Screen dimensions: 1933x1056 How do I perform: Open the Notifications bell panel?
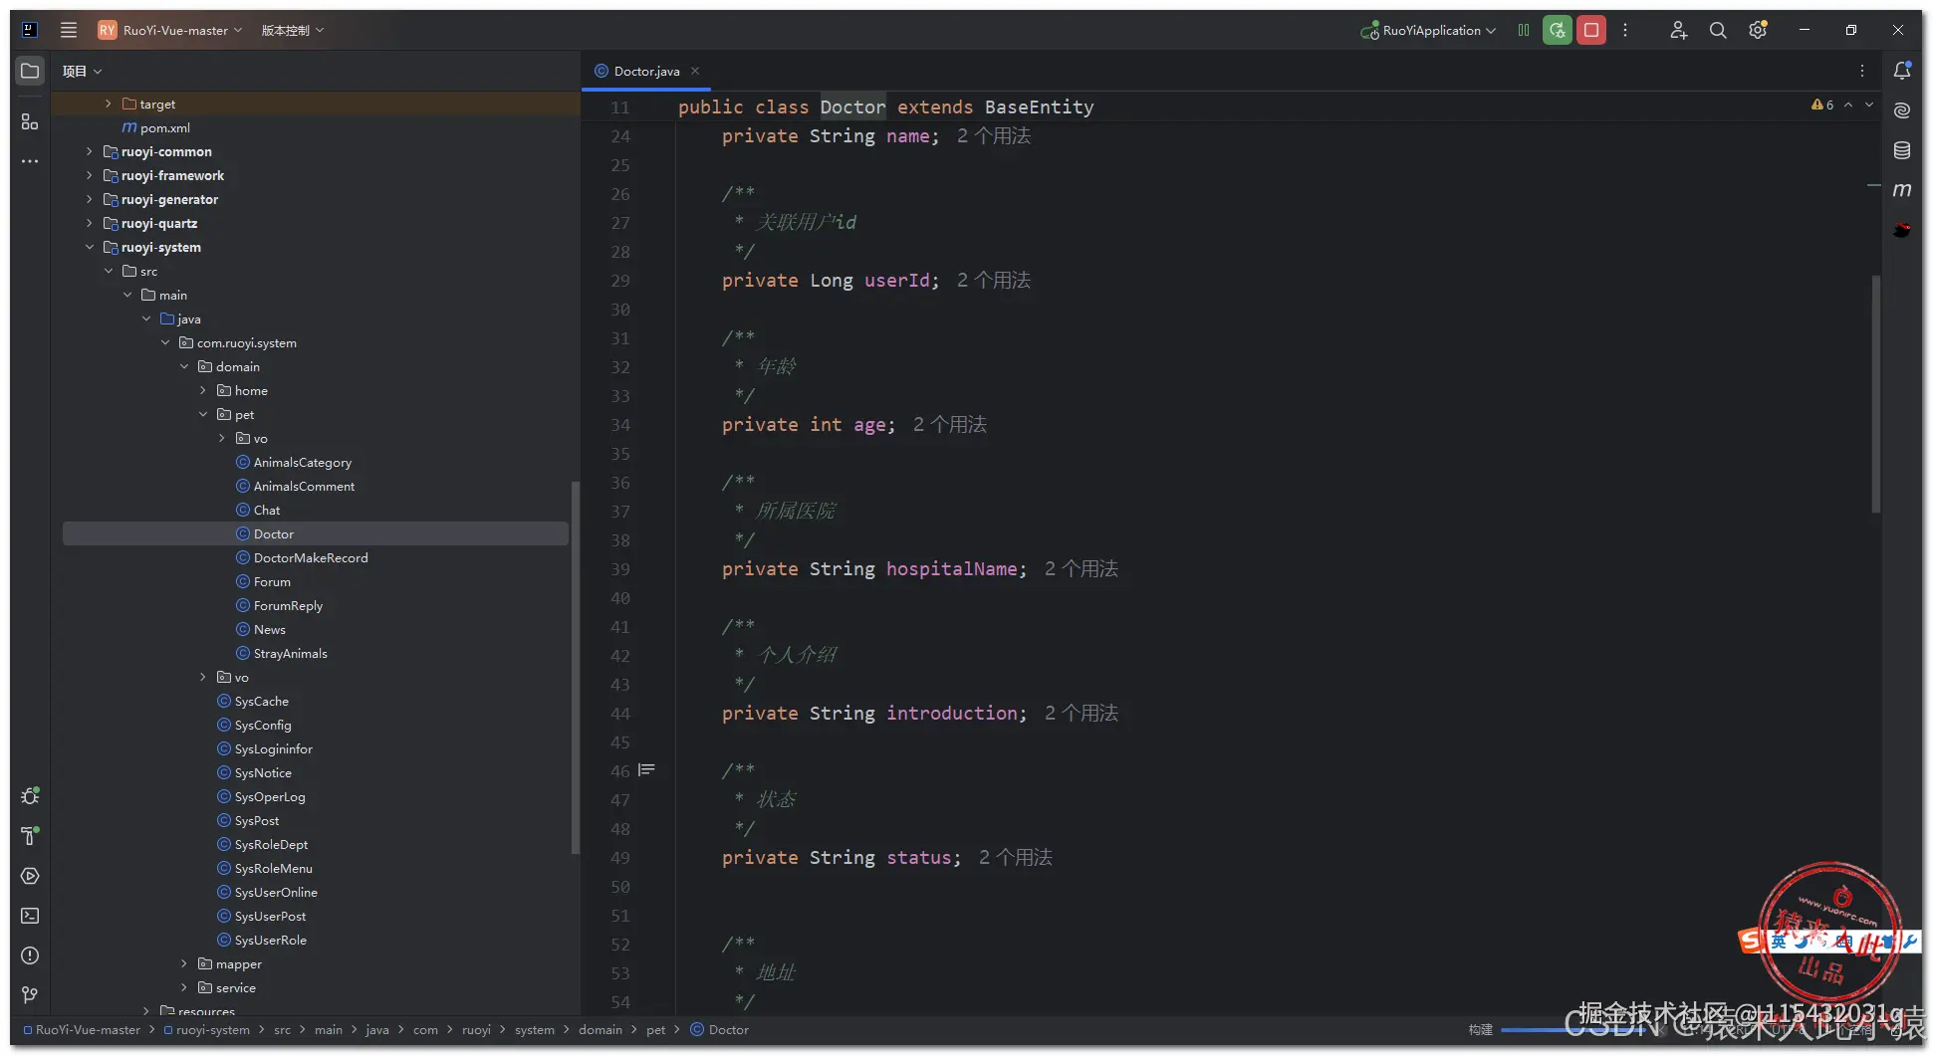[x=1902, y=71]
